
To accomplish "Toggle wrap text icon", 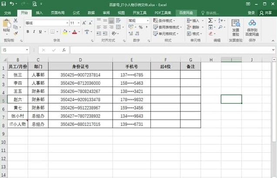I will (118, 20).
